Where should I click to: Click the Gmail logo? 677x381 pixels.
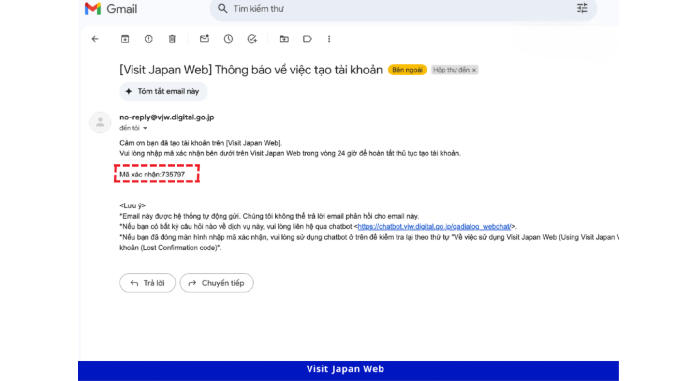tap(111, 9)
